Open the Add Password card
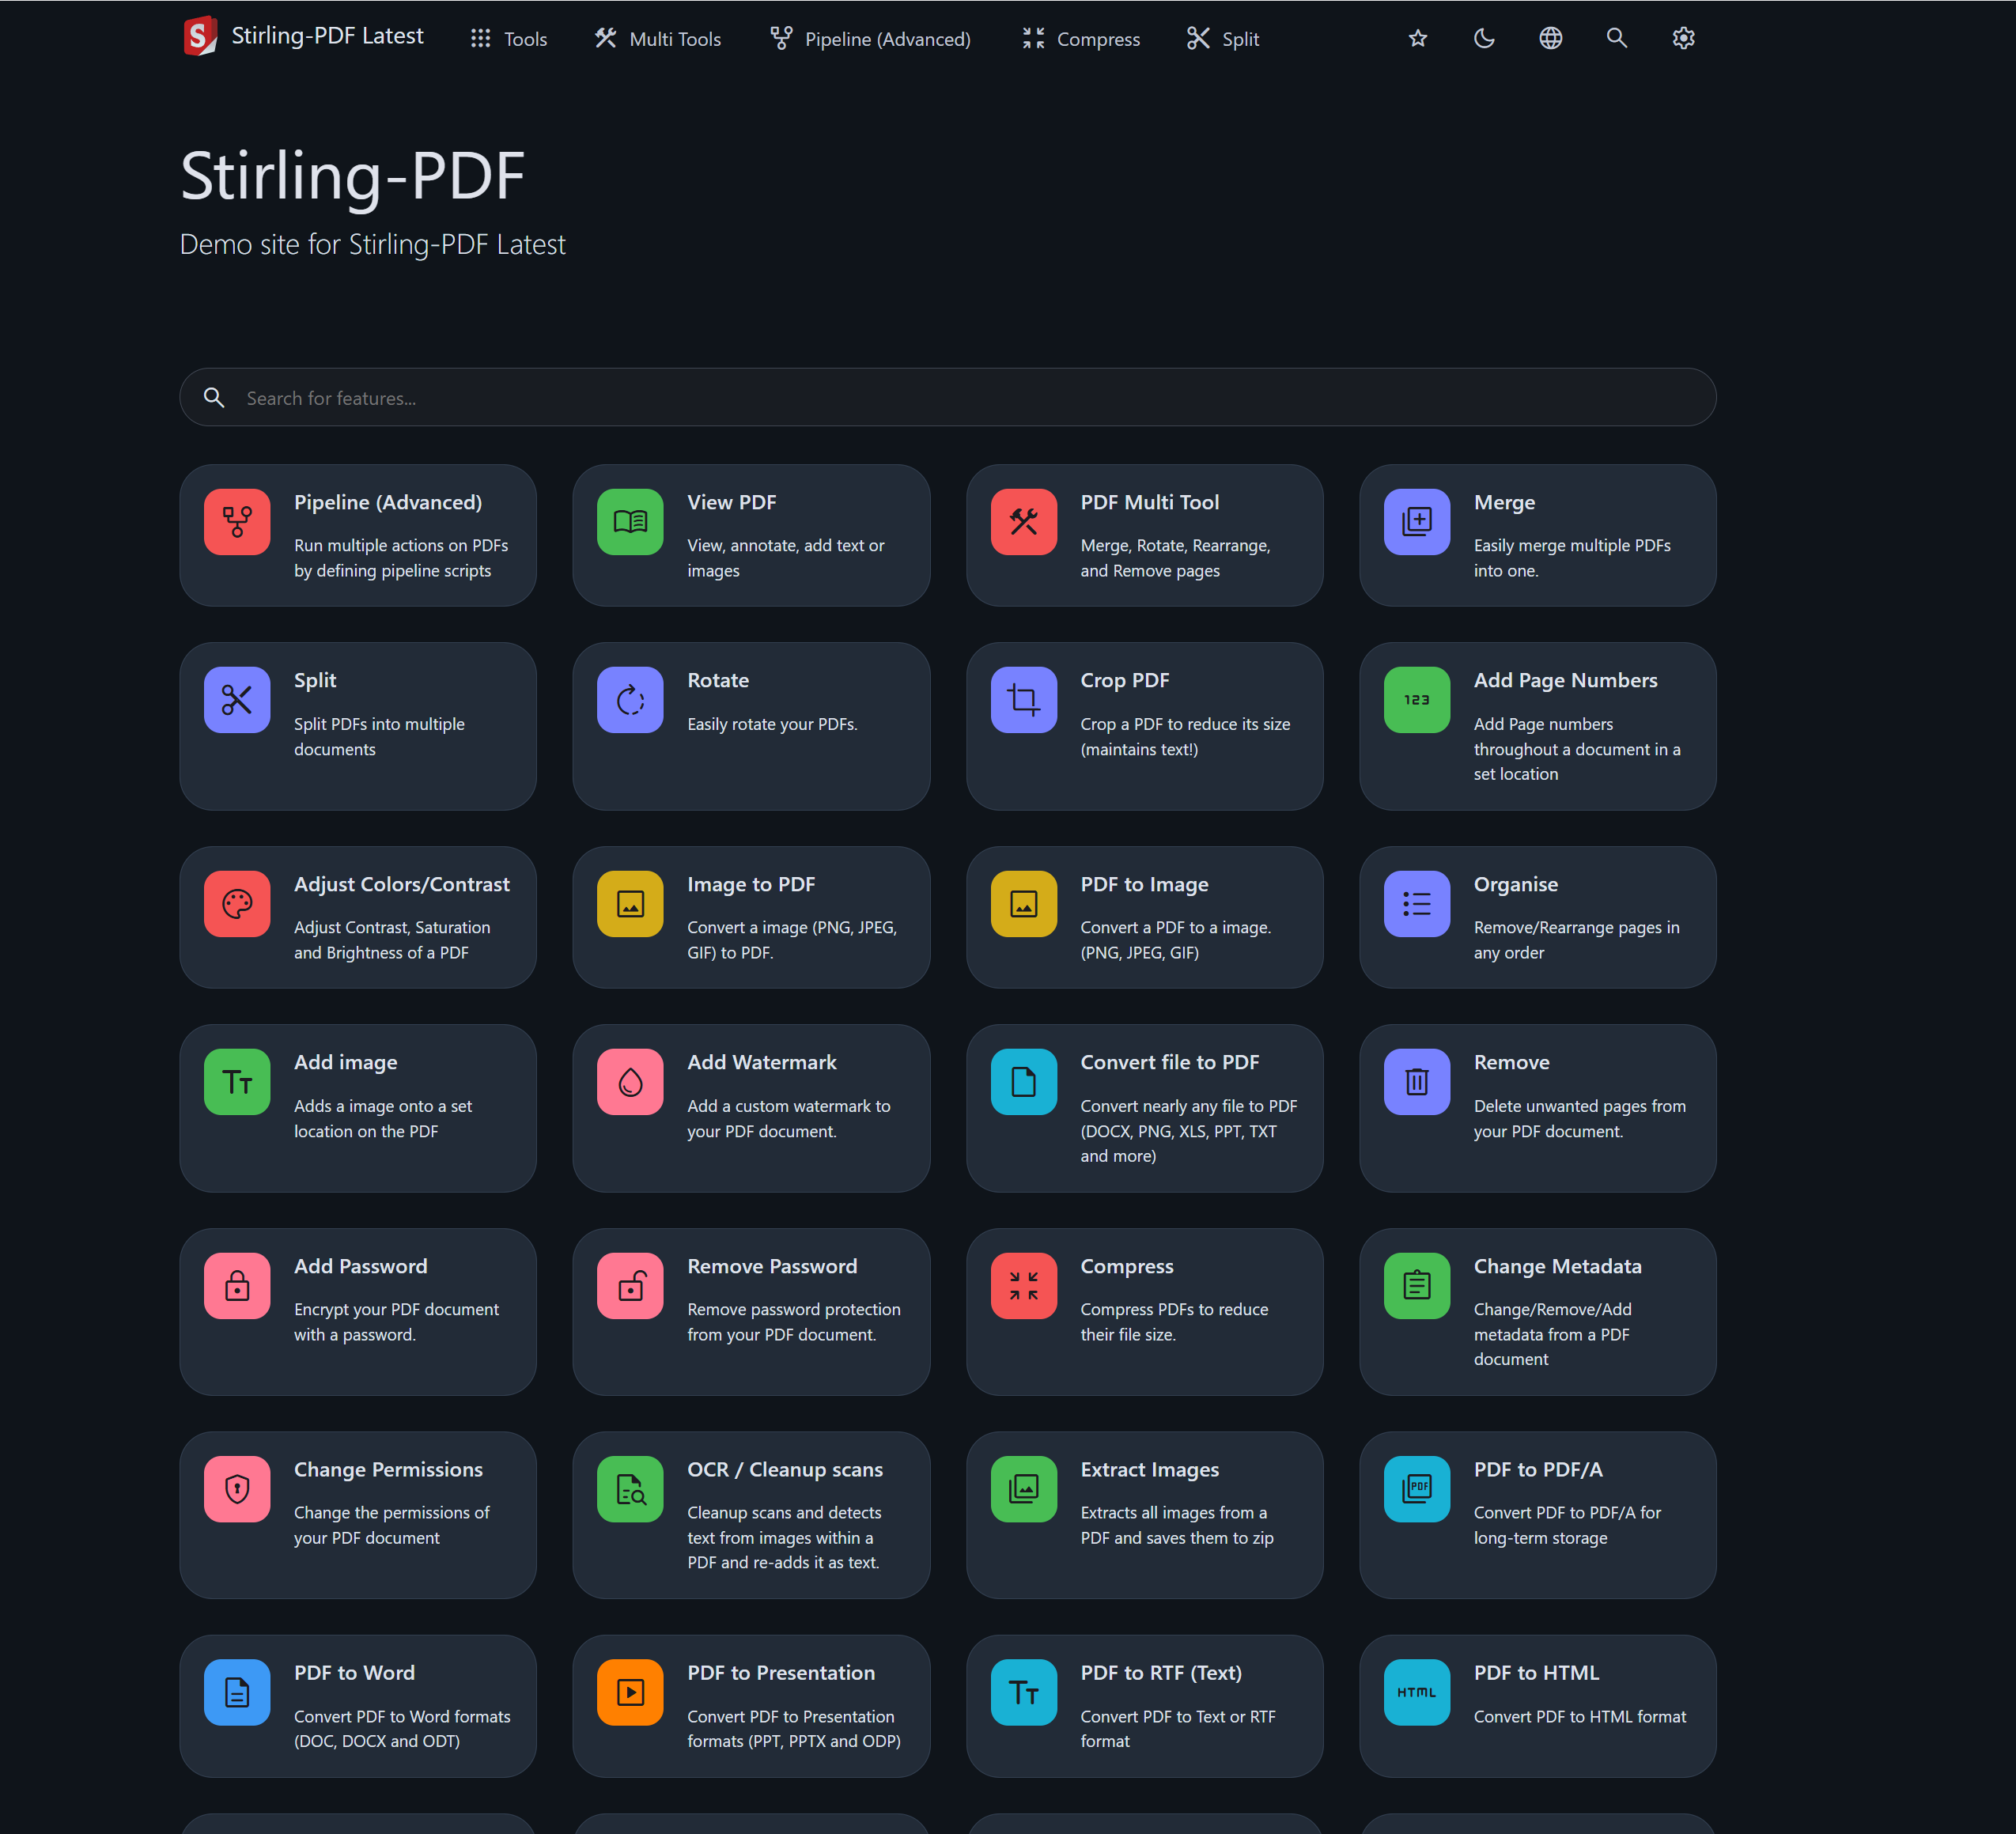Image resolution: width=2016 pixels, height=1834 pixels. pos(358,1310)
